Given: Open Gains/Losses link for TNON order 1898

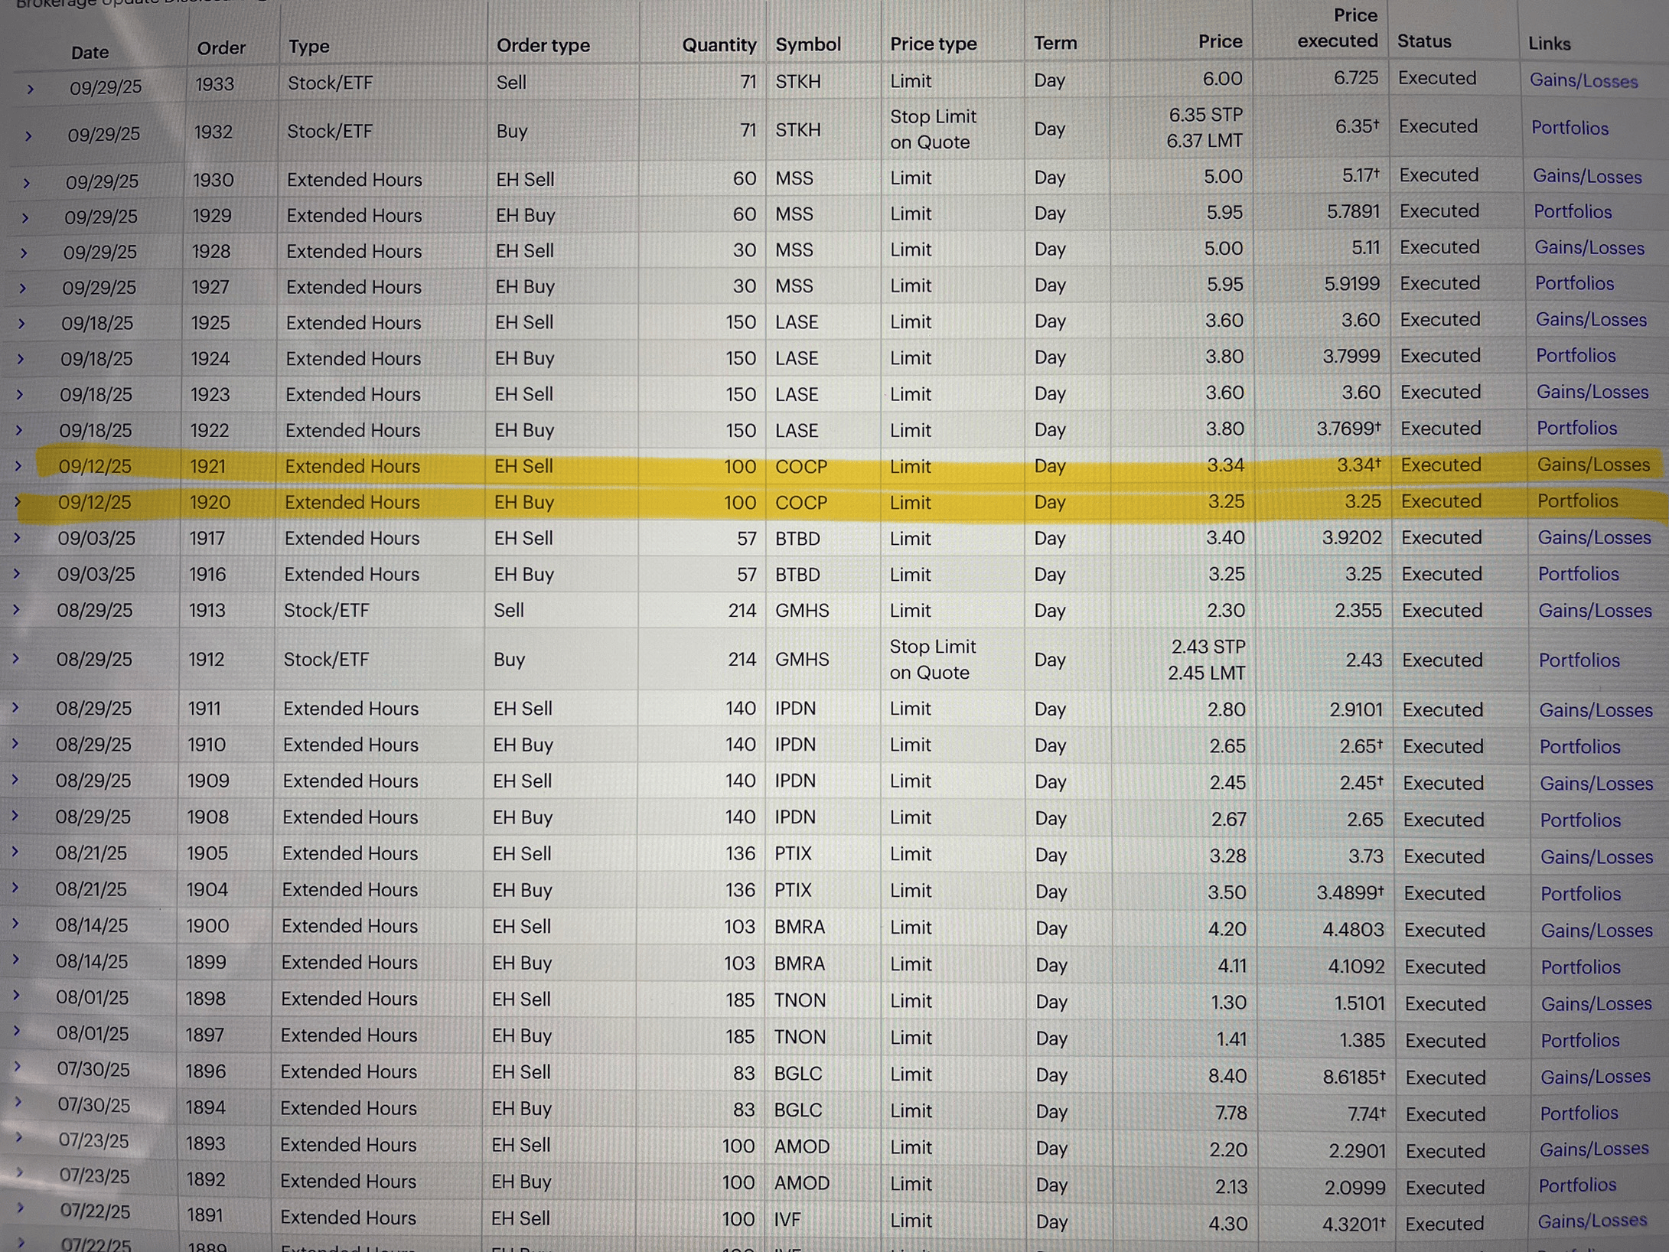Looking at the screenshot, I should tap(1596, 1003).
